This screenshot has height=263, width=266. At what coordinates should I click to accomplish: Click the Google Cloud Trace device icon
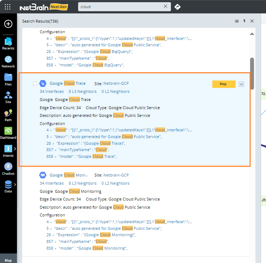[x=43, y=83]
